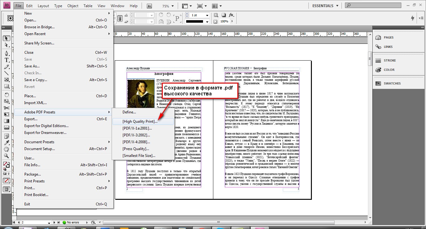Pick the Scissors tool
426x229 pixels.
[x=6, y=108]
